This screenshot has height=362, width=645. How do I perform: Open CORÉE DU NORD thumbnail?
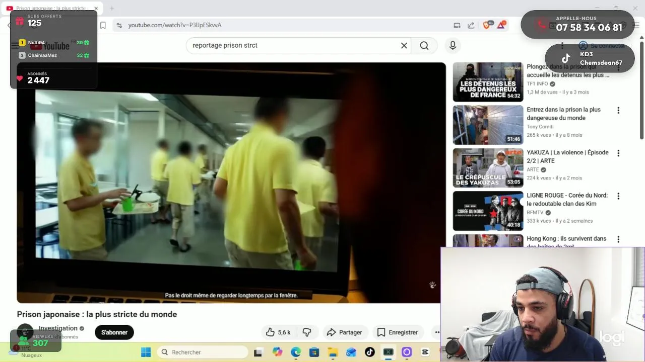pyautogui.click(x=488, y=211)
